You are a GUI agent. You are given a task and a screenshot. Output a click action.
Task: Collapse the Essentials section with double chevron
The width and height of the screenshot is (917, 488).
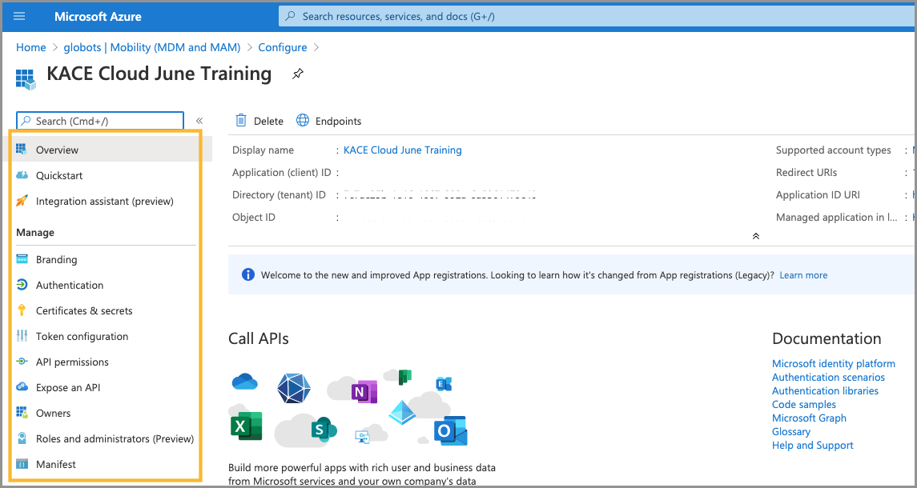point(755,236)
